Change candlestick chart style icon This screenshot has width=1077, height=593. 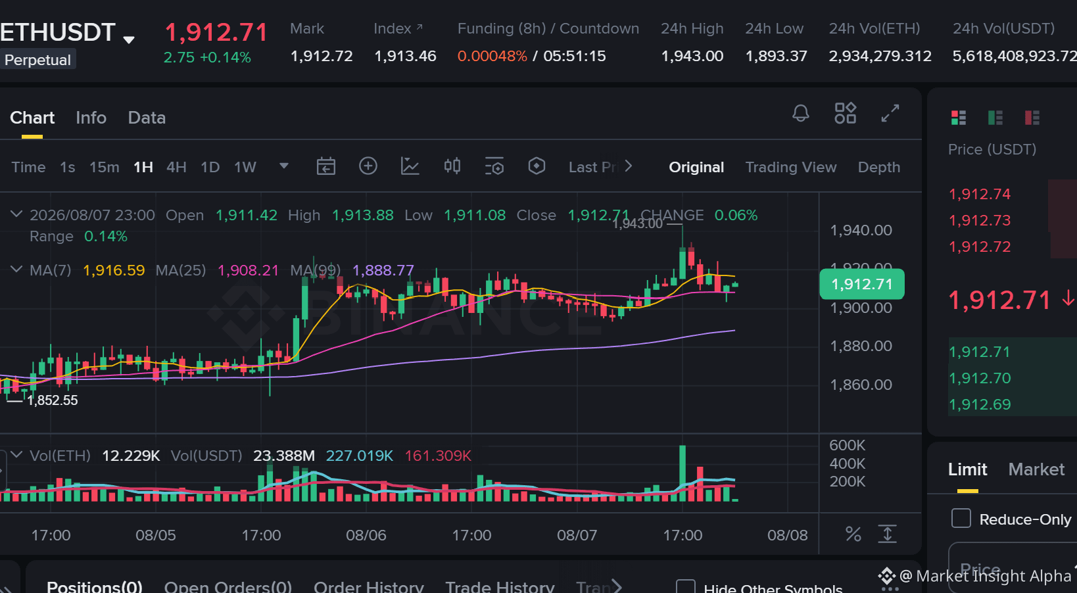tap(452, 166)
